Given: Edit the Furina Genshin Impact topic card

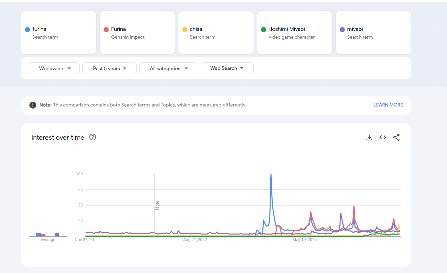Looking at the screenshot, I should point(137,33).
